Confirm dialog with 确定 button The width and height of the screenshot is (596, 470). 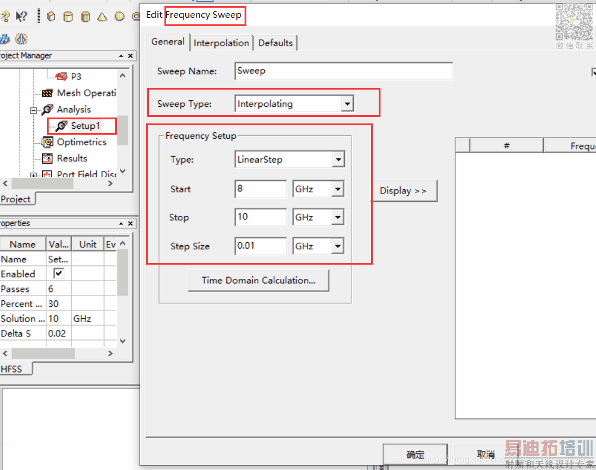coord(415,455)
